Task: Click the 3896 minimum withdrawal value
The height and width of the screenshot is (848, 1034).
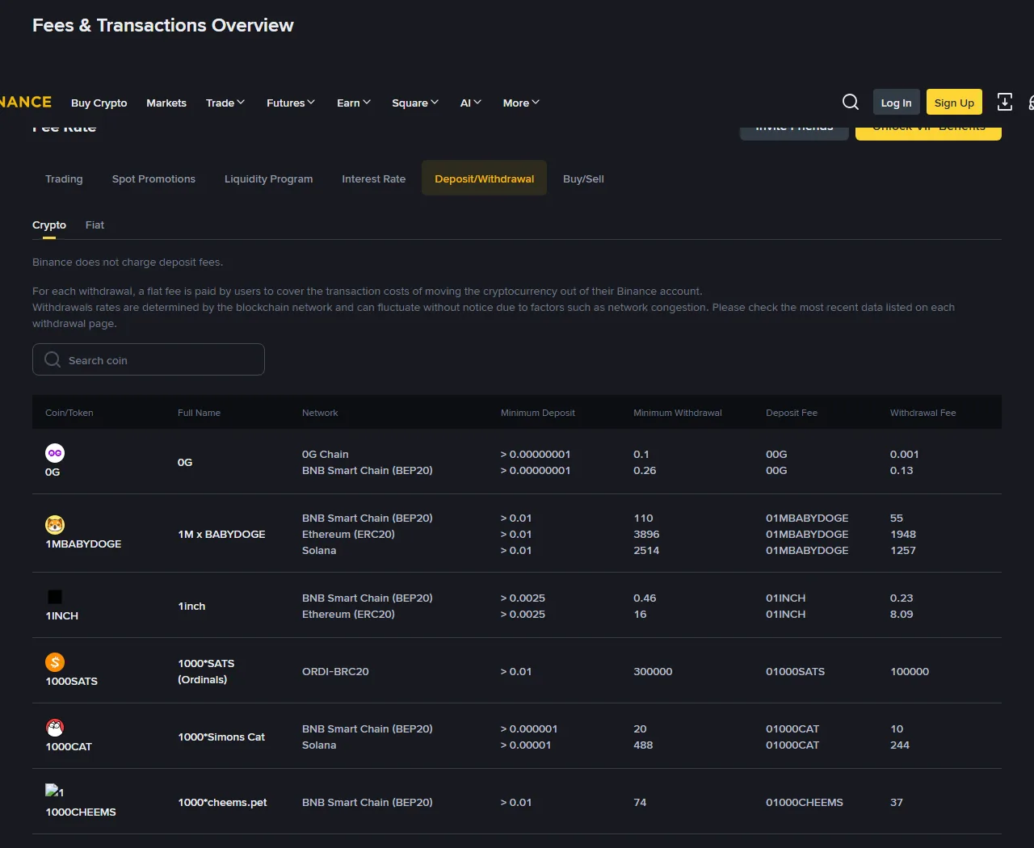Action: click(646, 534)
